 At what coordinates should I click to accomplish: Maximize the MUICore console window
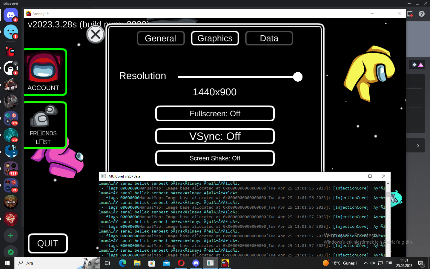pyautogui.click(x=370, y=176)
